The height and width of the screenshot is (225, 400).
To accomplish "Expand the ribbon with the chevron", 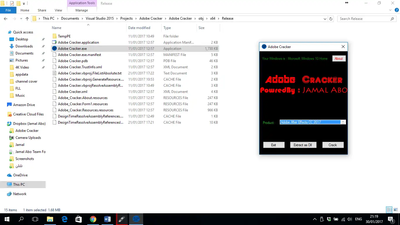I will click(390, 10).
